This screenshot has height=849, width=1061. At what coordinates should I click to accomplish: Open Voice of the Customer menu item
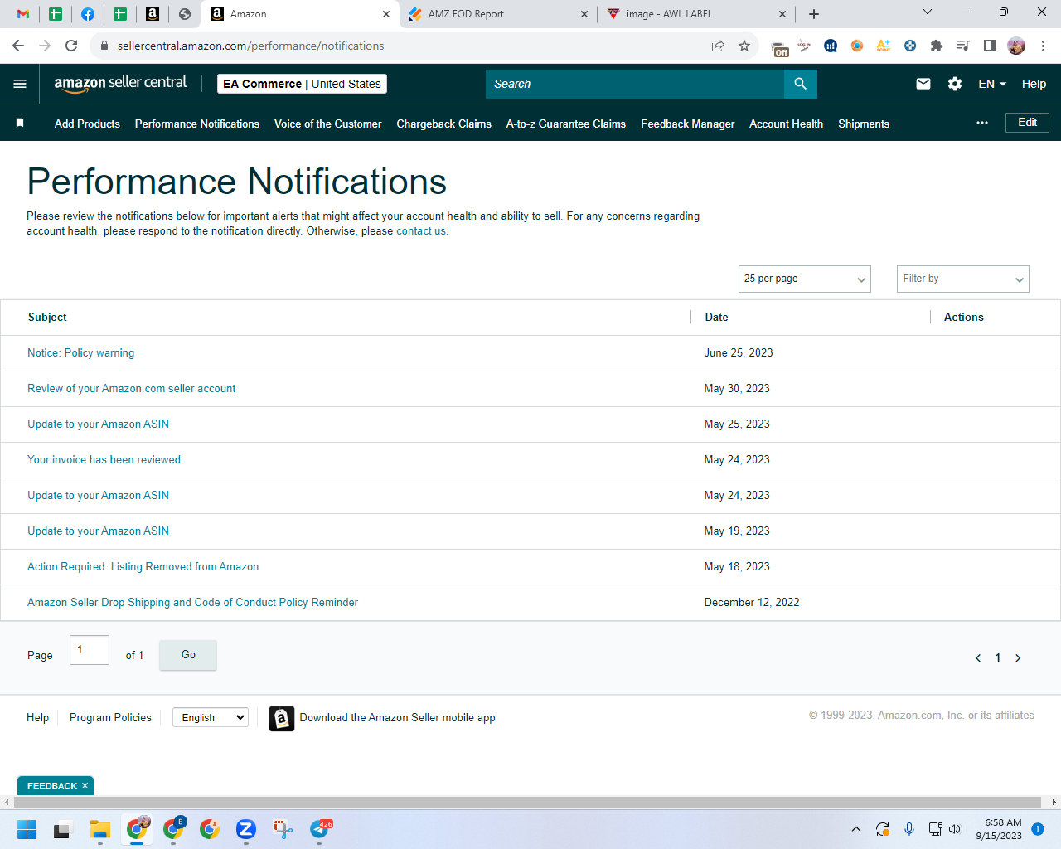[x=328, y=124]
